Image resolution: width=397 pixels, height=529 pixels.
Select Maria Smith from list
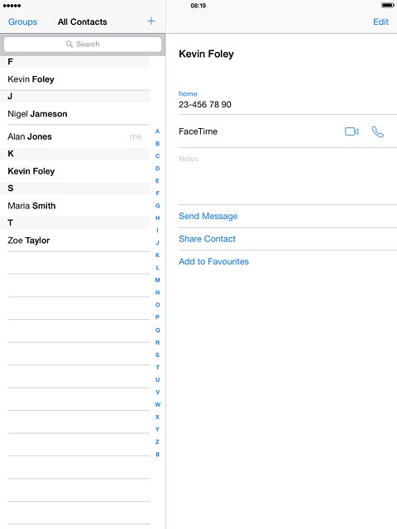75,206
